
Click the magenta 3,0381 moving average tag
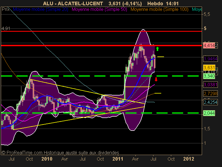(210, 85)
